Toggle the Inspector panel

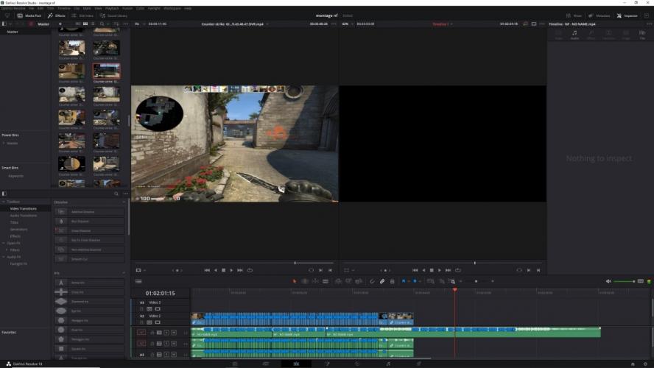(x=627, y=15)
